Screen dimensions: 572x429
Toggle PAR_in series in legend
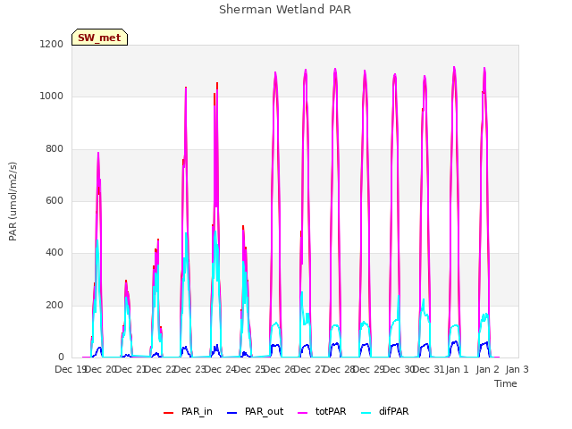click(x=188, y=412)
